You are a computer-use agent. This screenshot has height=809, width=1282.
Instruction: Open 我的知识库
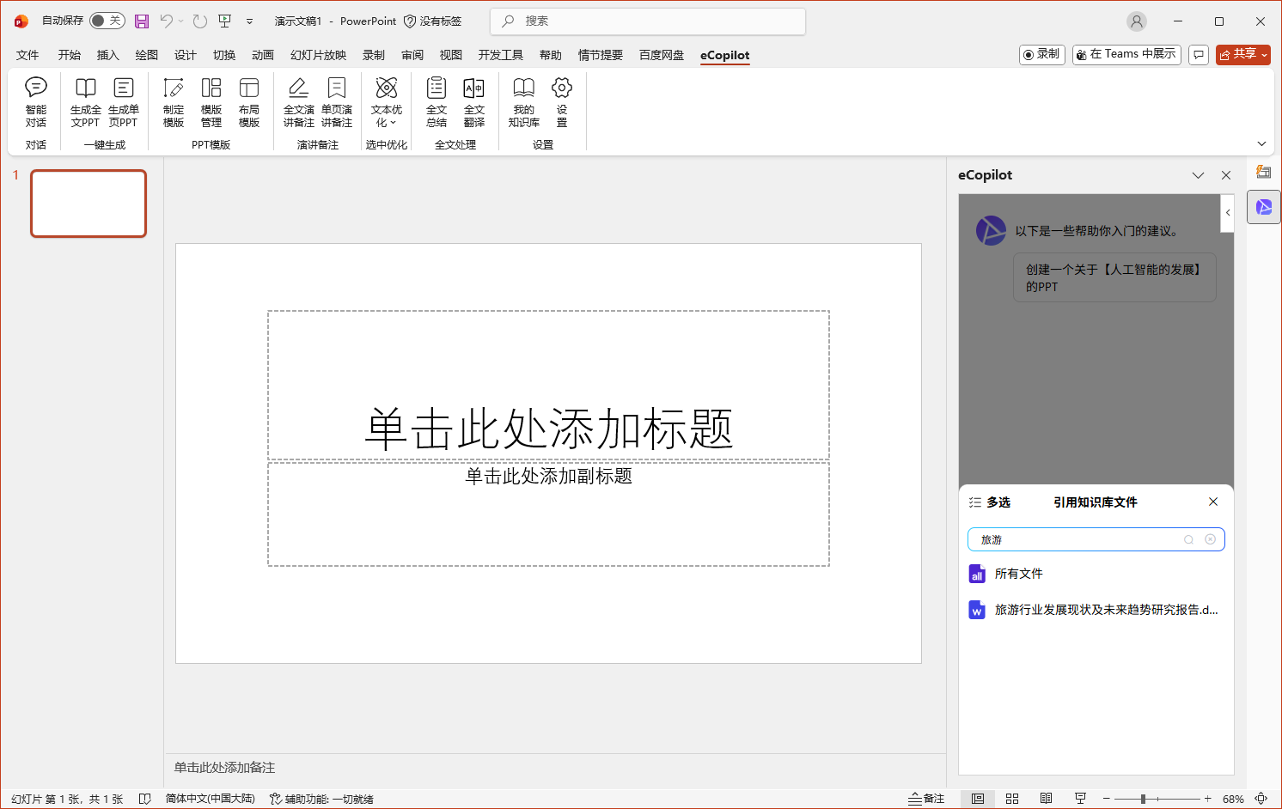[x=523, y=101]
